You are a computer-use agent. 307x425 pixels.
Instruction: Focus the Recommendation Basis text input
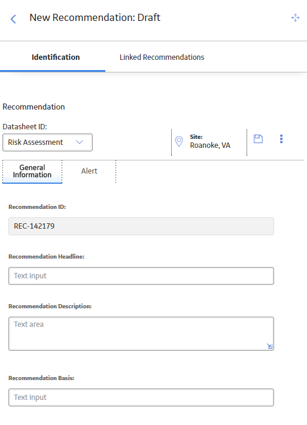point(141,397)
